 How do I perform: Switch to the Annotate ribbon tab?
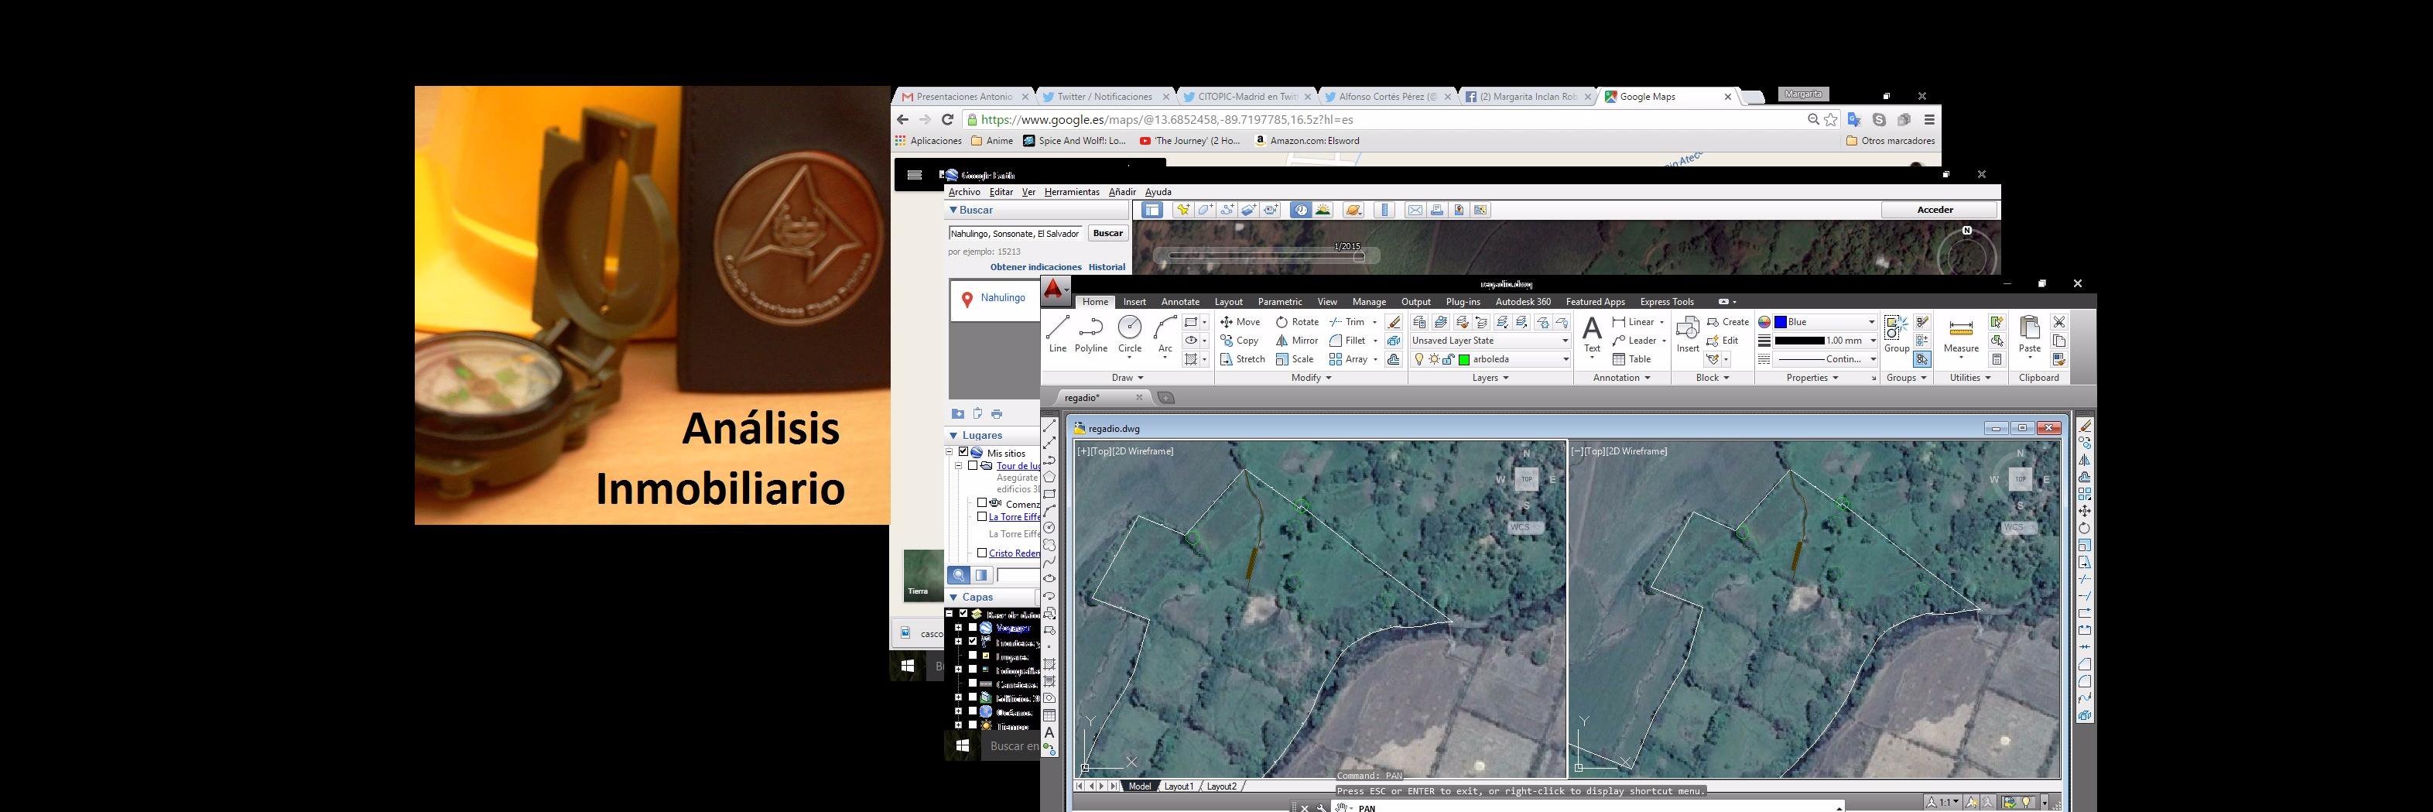tap(1179, 302)
